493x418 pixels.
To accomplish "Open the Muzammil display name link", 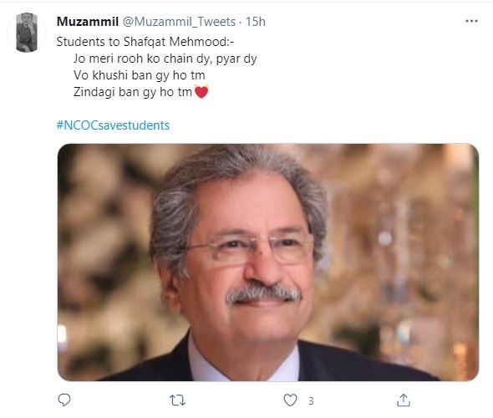I will click(88, 22).
